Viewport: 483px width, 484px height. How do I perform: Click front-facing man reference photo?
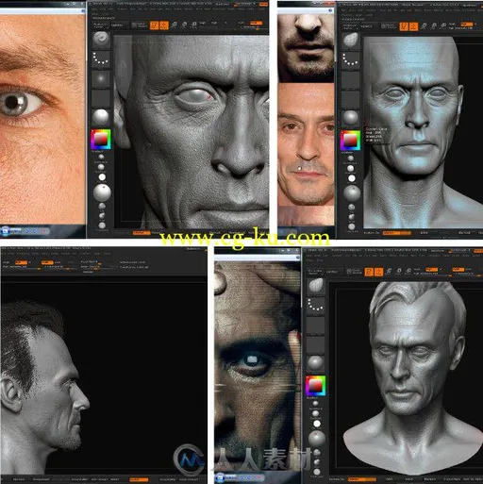tap(306, 144)
